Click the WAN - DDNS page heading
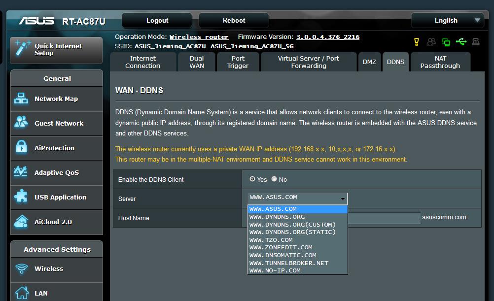The image size is (494, 301). click(x=139, y=90)
